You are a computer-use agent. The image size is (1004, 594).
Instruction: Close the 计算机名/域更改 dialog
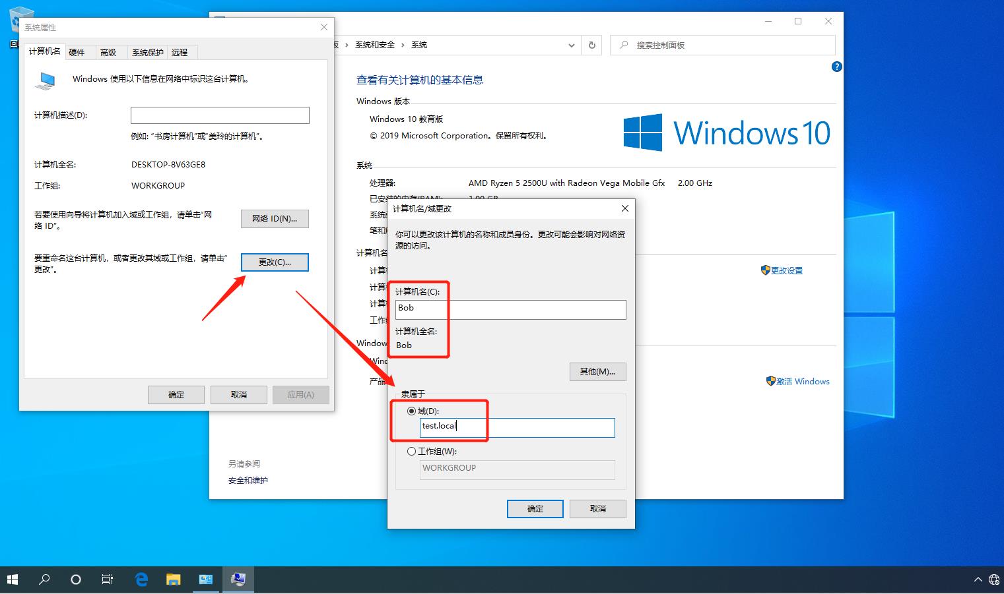tap(625, 208)
